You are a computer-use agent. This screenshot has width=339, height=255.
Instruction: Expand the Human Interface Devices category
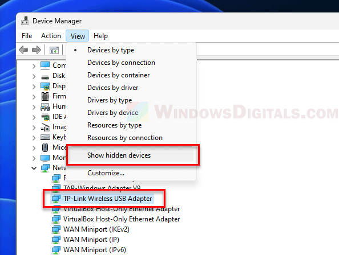(34, 107)
